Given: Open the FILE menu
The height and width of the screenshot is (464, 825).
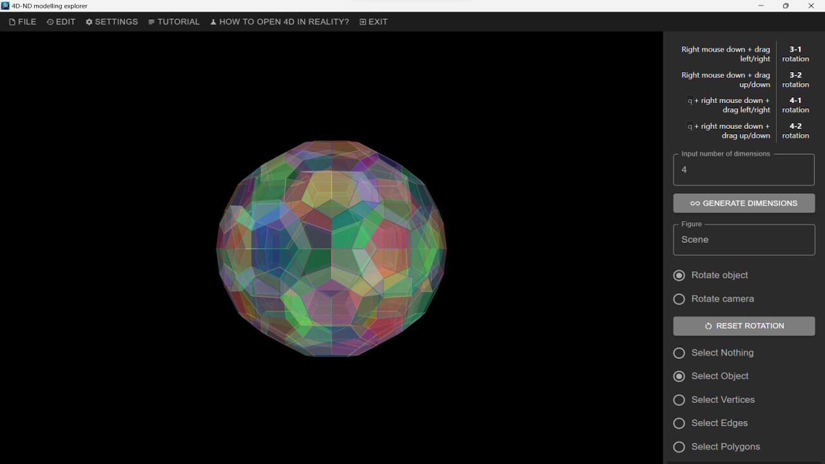Looking at the screenshot, I should (x=23, y=21).
